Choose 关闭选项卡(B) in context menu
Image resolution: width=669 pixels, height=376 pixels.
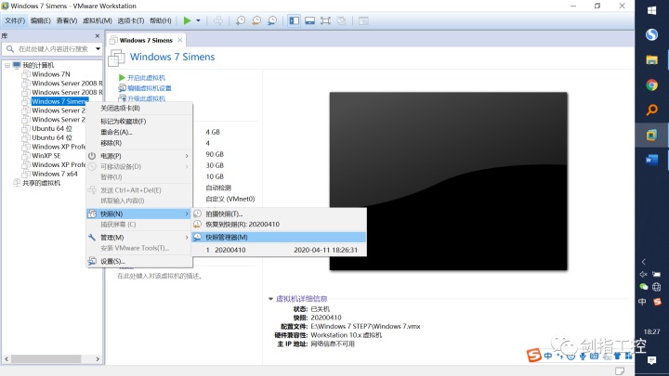pos(139,109)
